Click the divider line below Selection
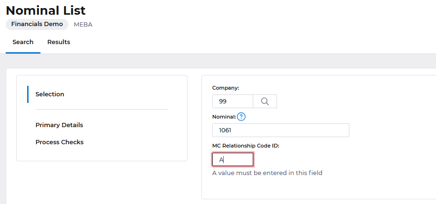Viewport: 436px width, 204px height. (102, 110)
